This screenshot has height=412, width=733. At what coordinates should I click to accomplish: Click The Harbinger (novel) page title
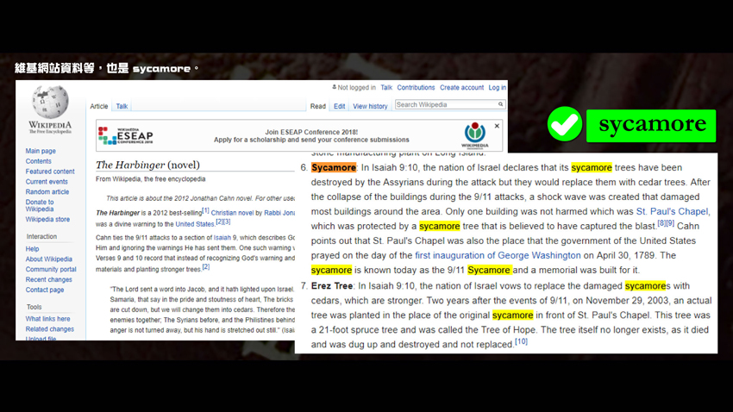pyautogui.click(x=147, y=165)
